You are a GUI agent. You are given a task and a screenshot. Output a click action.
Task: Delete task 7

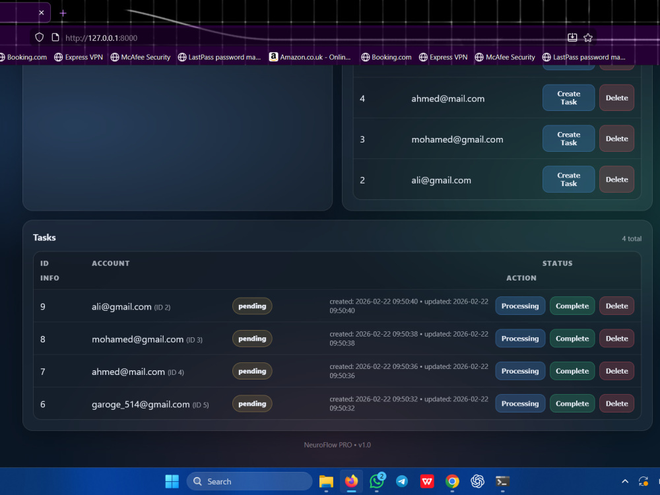616,371
